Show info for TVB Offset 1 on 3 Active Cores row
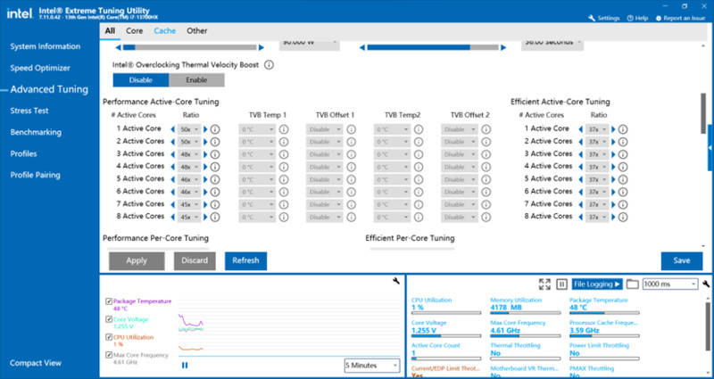The image size is (714, 379). (351, 154)
